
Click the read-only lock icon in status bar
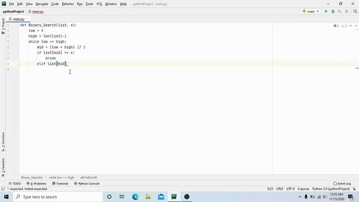coord(355,189)
